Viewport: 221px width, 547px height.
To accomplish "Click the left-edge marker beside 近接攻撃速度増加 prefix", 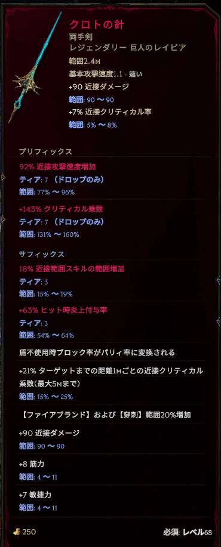I will pos(3,177).
